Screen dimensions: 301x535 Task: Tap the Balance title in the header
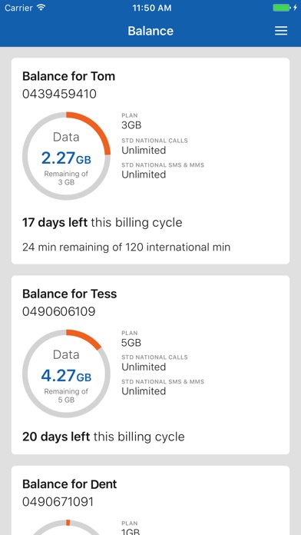pyautogui.click(x=150, y=31)
